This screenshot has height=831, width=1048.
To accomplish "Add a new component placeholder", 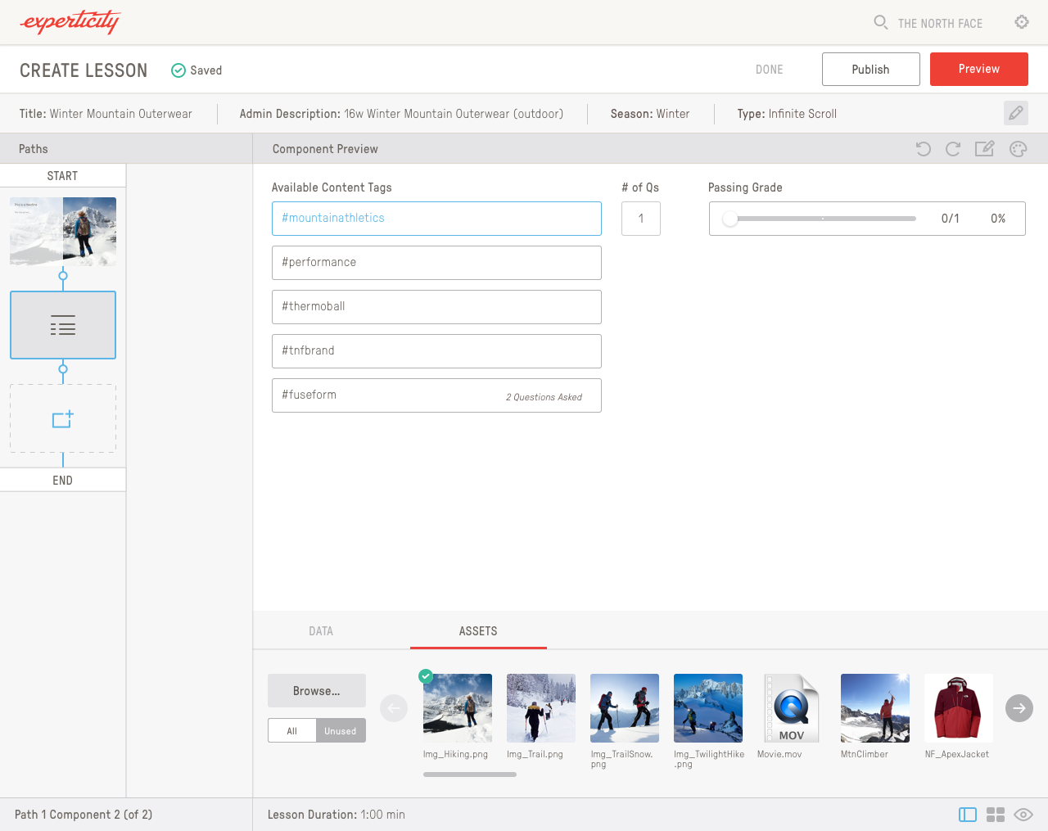I will click(63, 418).
